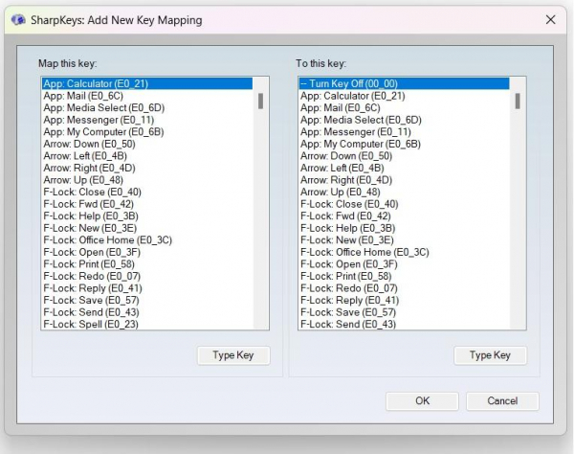Select F-Lock: New (E0_3E) in Map this key list

pos(147,228)
